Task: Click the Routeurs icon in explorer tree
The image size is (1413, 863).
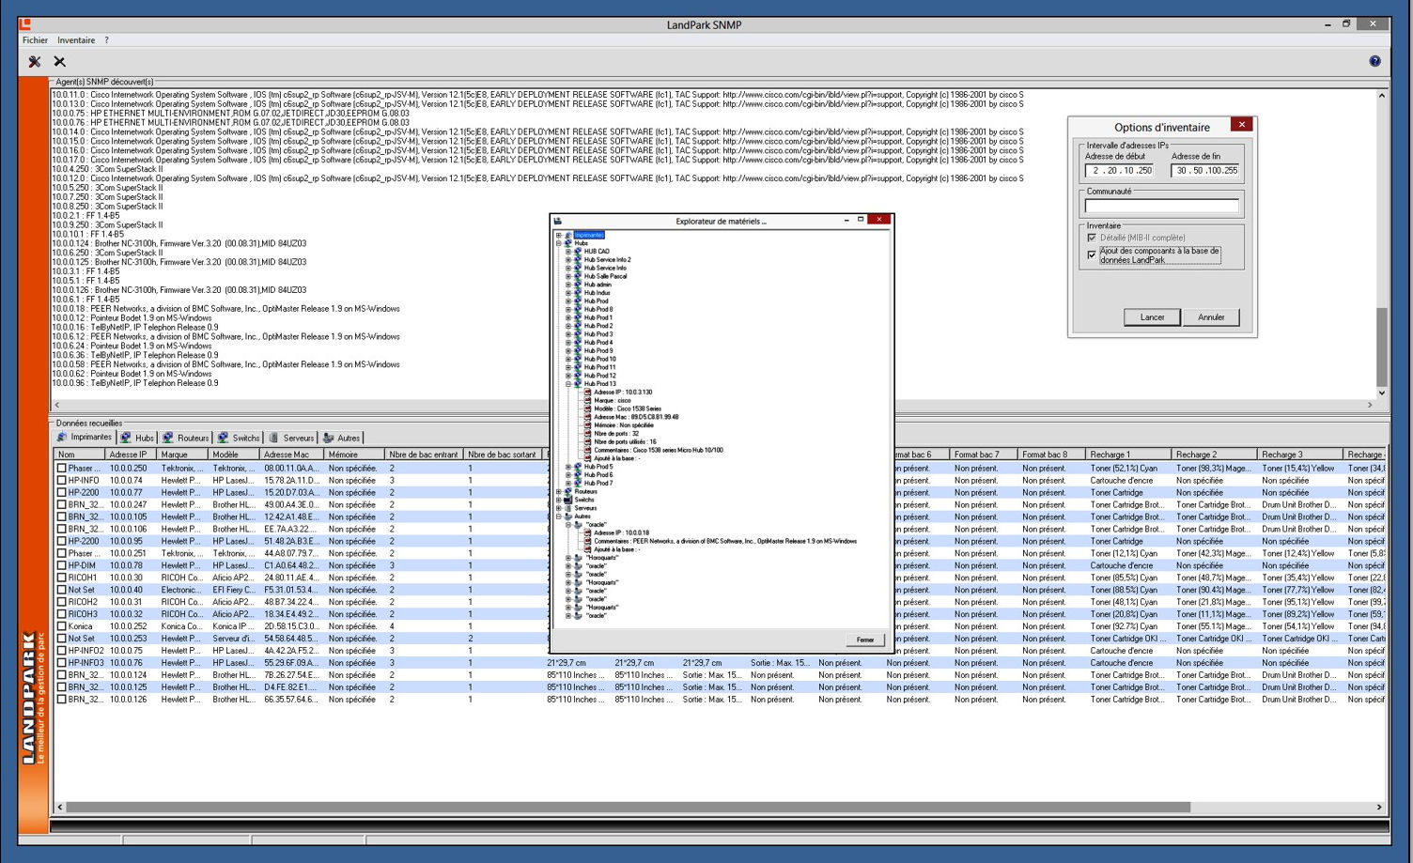Action: (567, 491)
